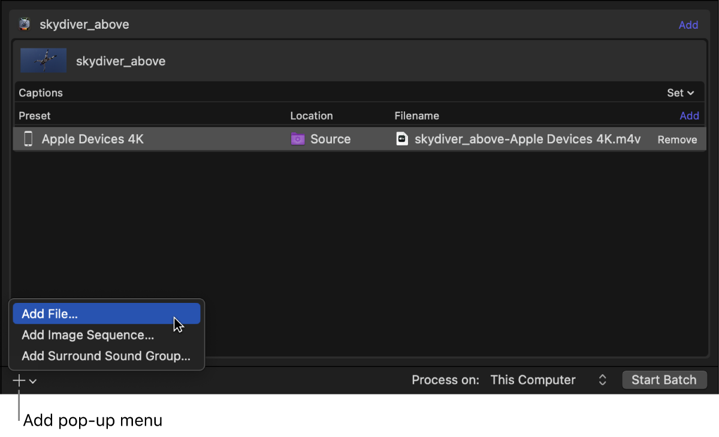This screenshot has height=437, width=719.
Task: Open the Add pop-up menu plus icon
Action: pyautogui.click(x=19, y=380)
